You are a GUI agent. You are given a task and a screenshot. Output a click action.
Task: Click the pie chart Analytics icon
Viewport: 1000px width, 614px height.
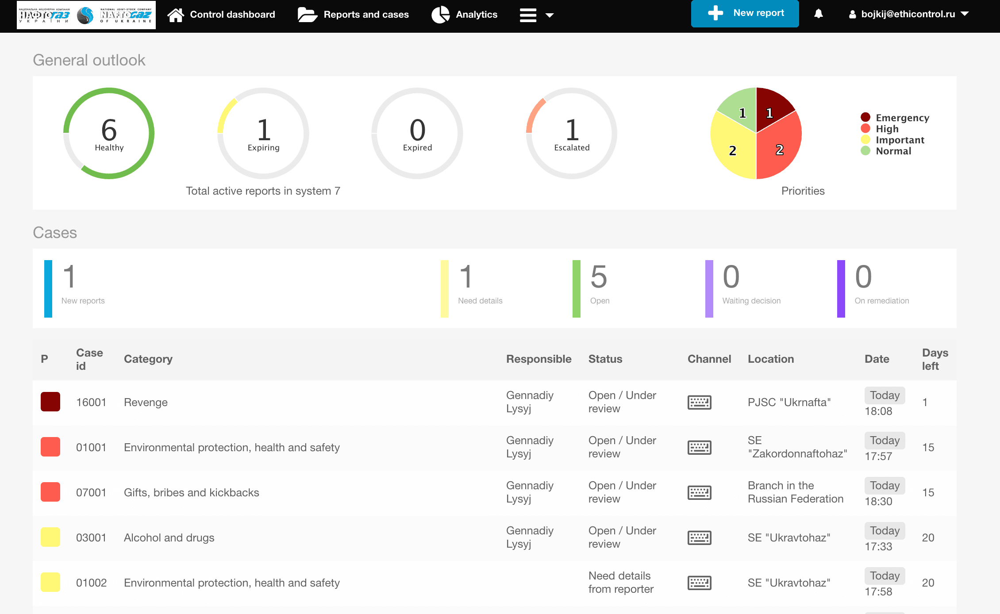(440, 15)
